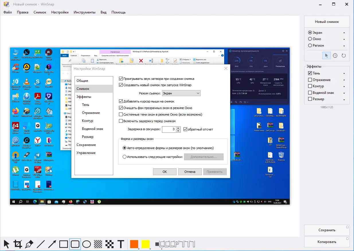Click the 1960x1120 image size label
Viewport: 354px width, 251px height.
tap(327, 107)
